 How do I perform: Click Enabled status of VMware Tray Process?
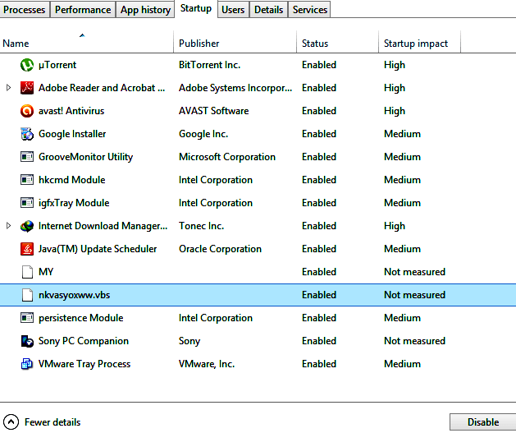(x=319, y=364)
